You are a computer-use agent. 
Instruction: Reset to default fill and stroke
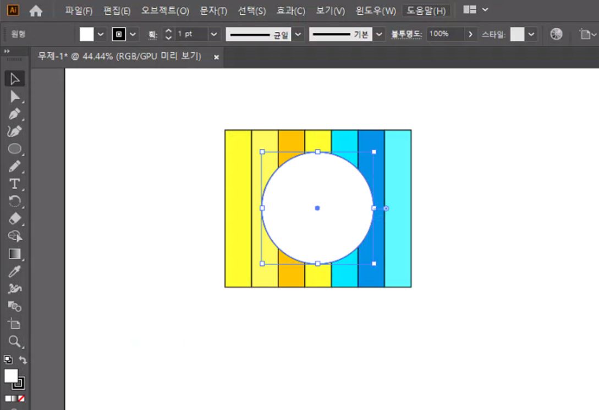[x=8, y=360]
